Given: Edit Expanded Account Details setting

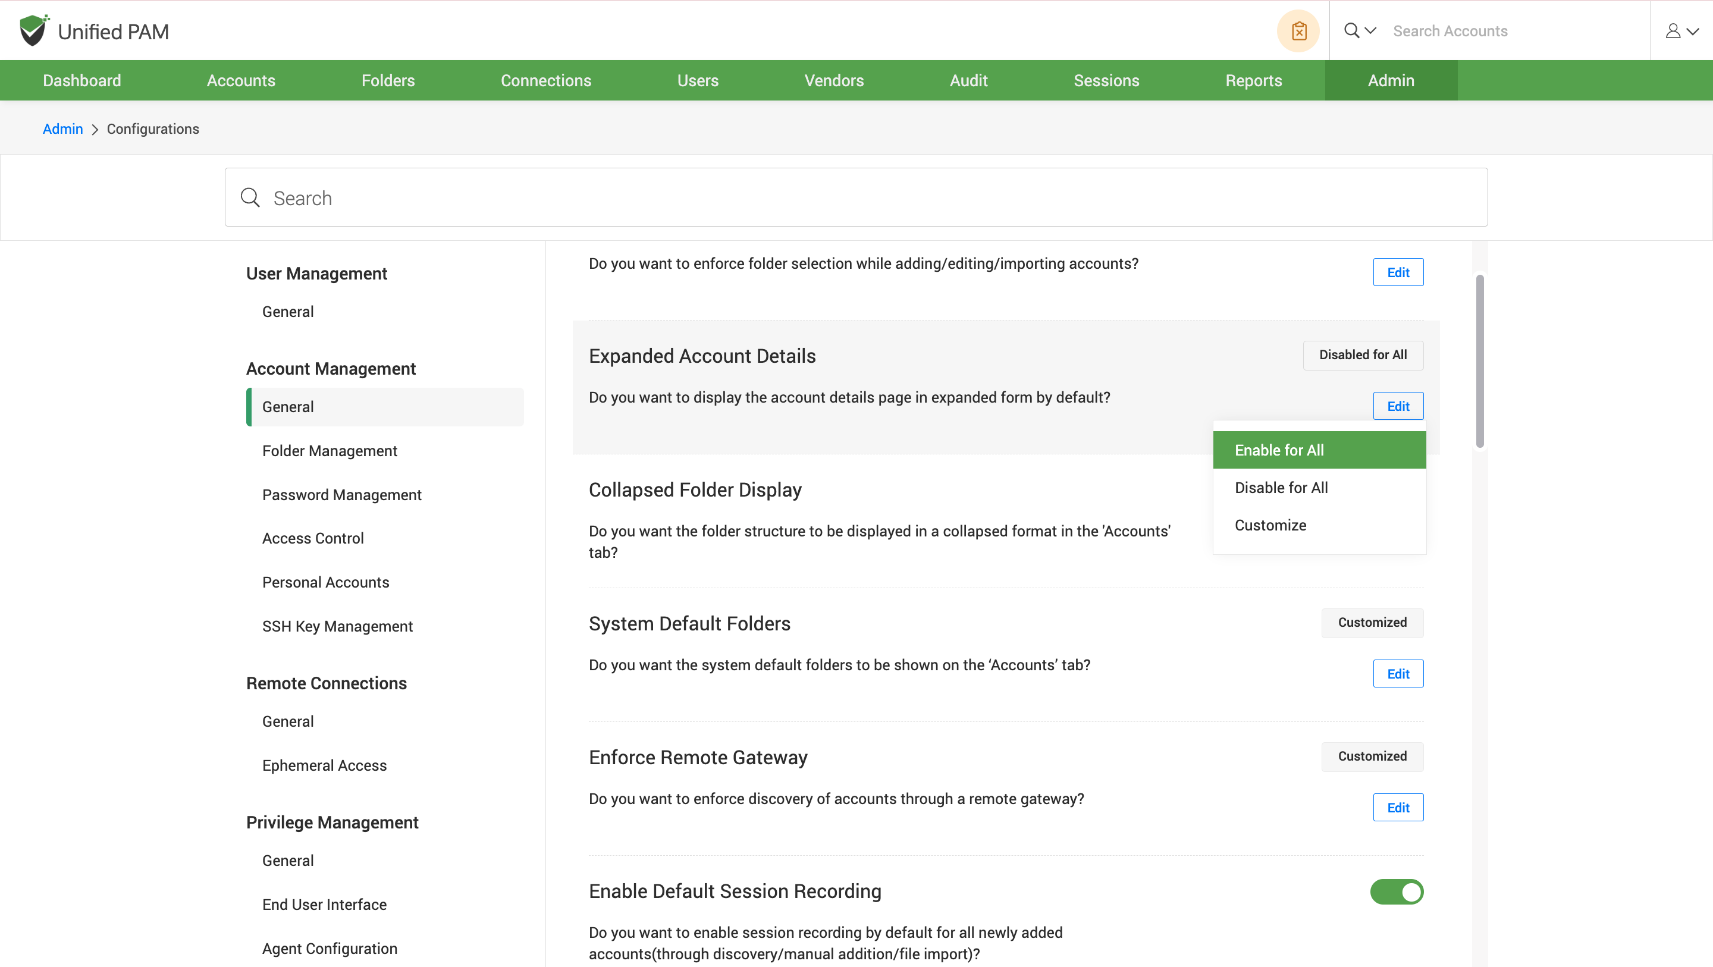Looking at the screenshot, I should click(x=1397, y=406).
